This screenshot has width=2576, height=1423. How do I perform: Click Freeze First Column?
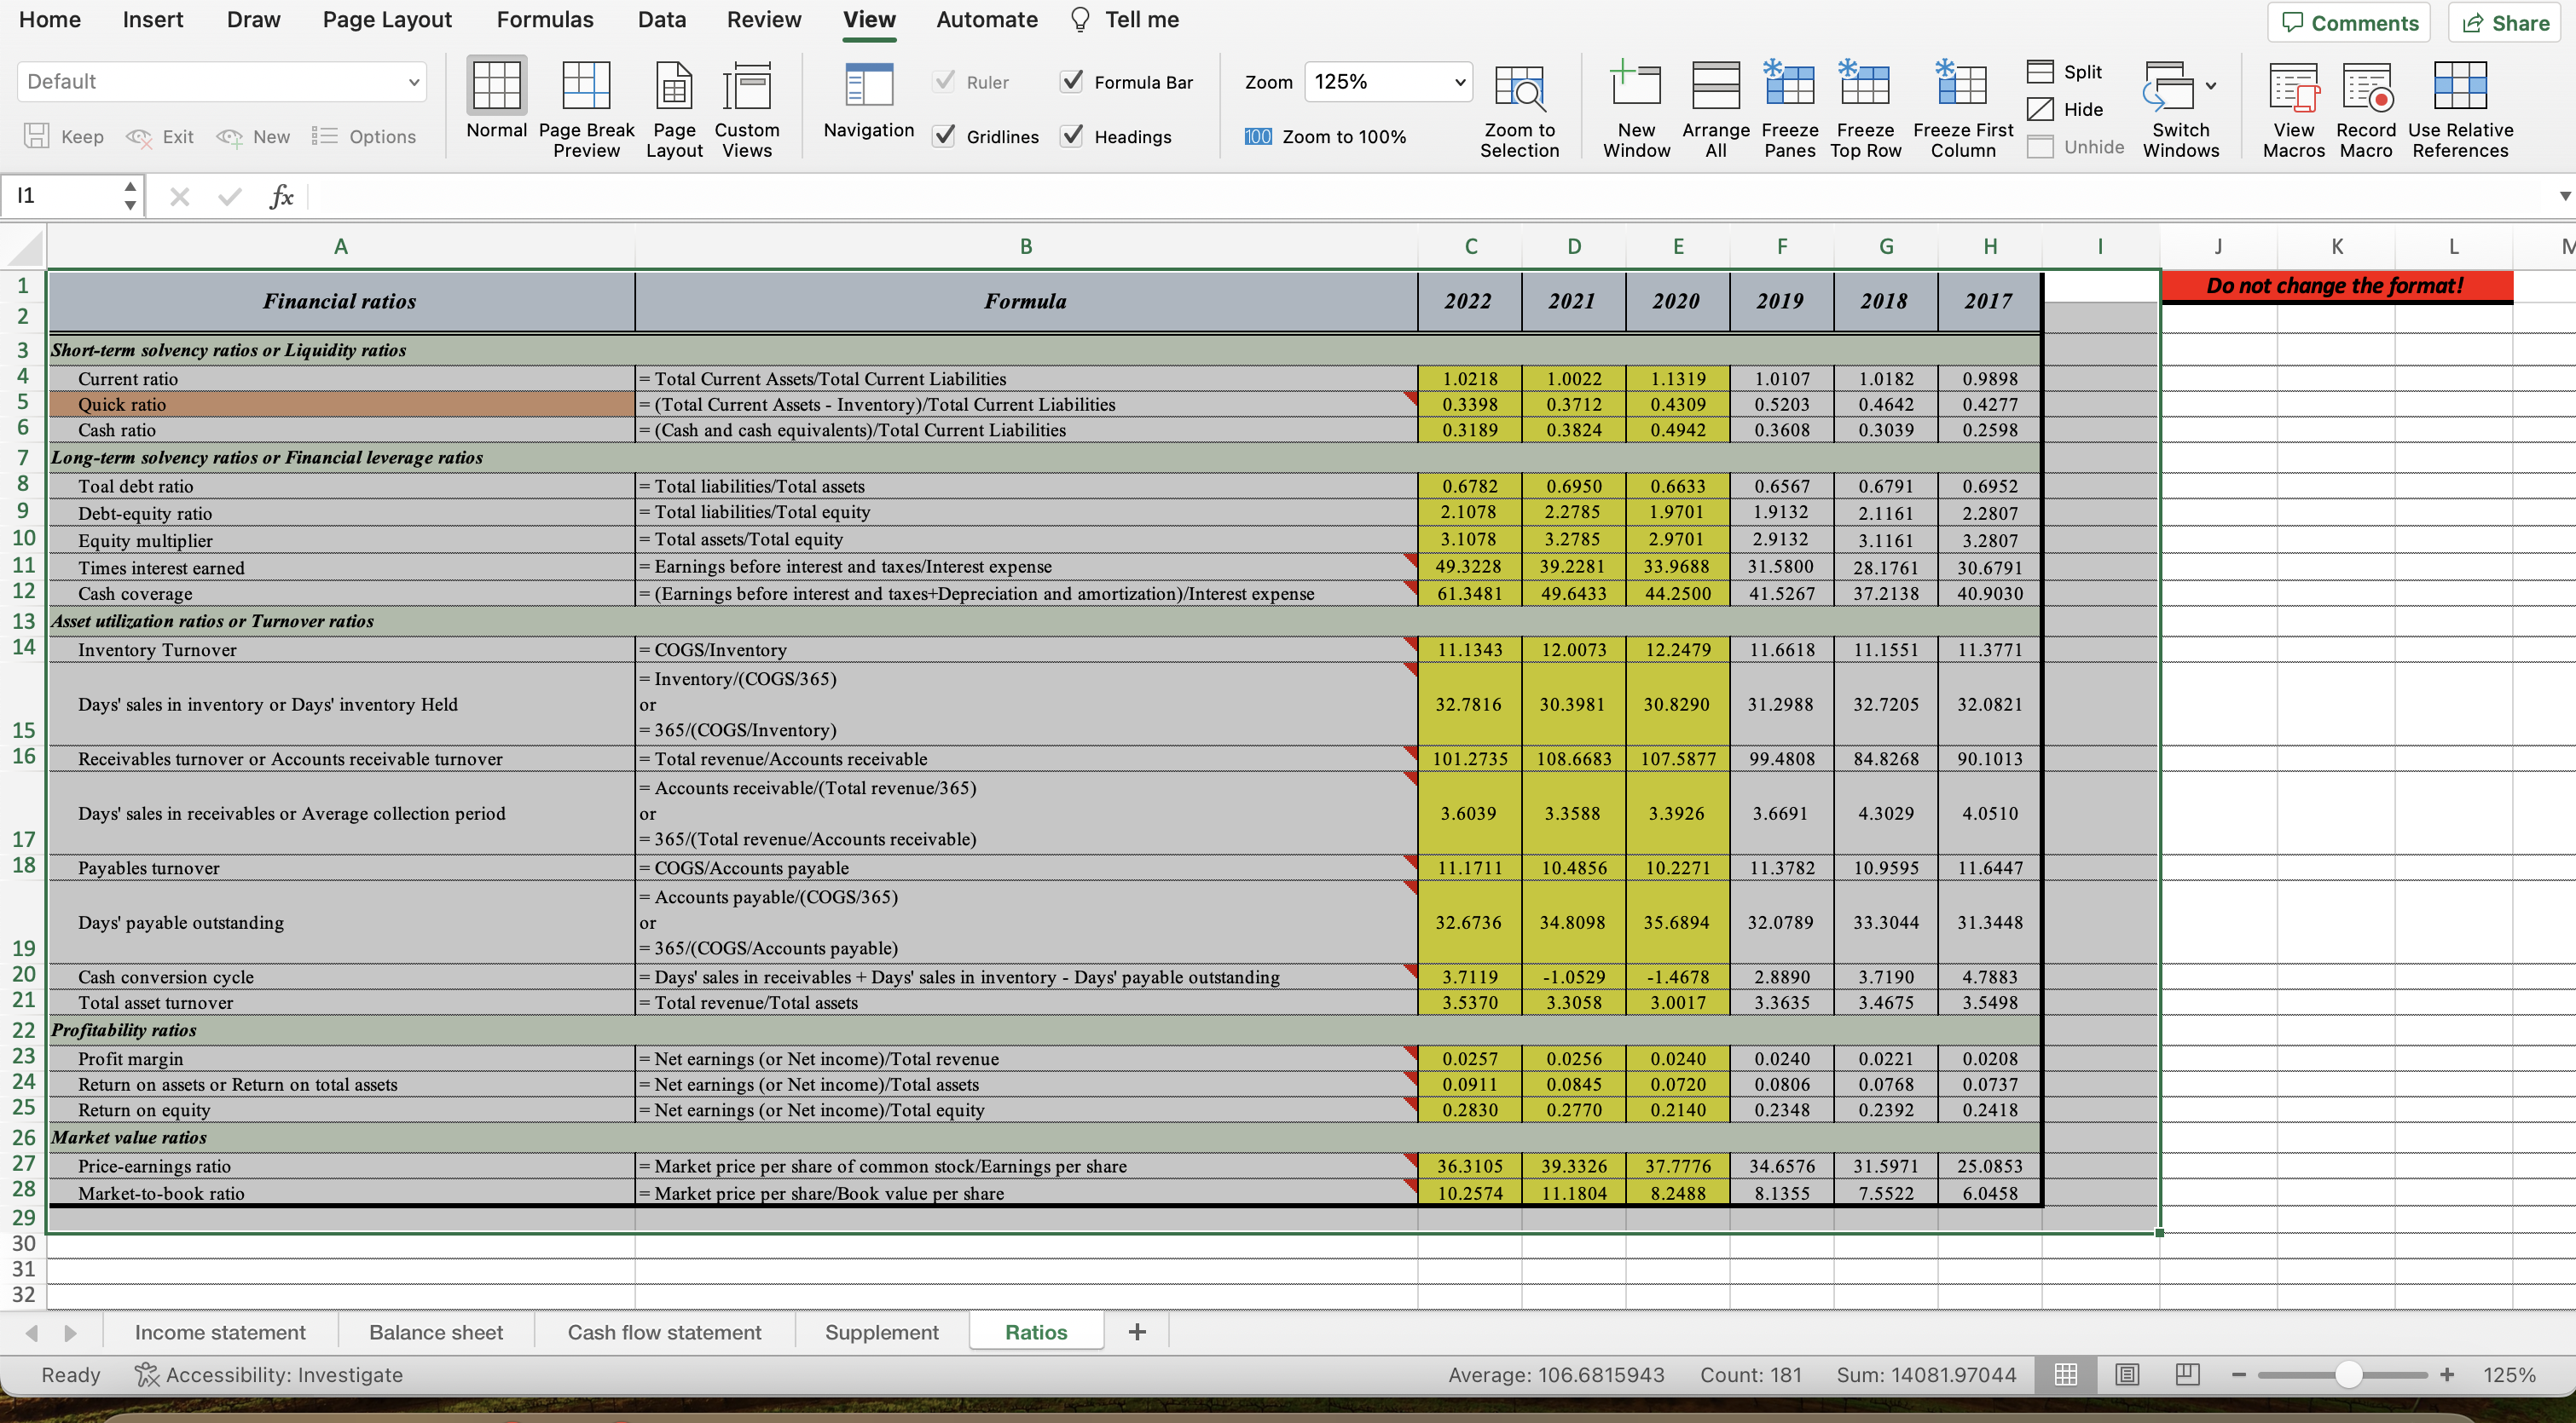pos(1963,109)
